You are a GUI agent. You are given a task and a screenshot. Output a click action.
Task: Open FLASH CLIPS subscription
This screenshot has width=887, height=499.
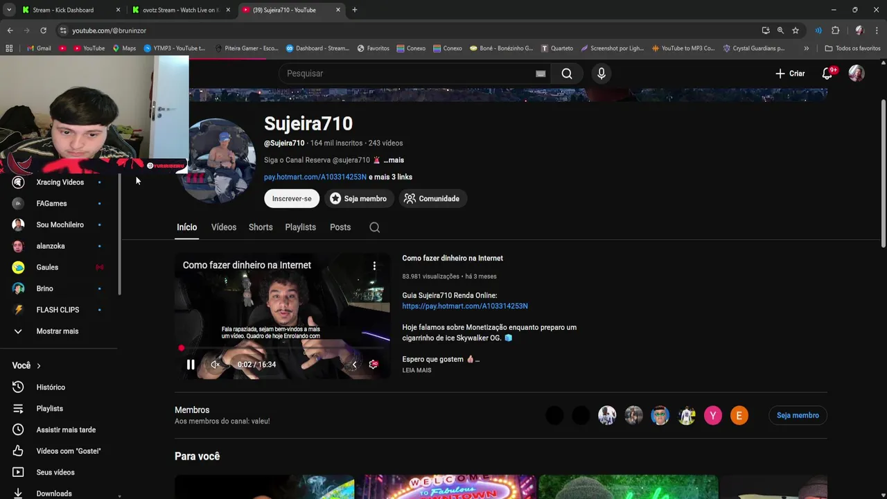click(58, 310)
